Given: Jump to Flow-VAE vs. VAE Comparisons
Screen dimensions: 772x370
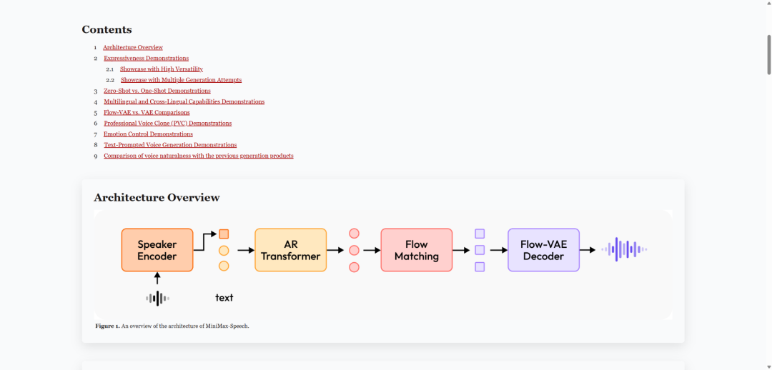Looking at the screenshot, I should click(147, 113).
